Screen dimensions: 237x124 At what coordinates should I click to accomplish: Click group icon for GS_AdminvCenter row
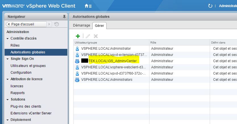[x=77, y=61]
